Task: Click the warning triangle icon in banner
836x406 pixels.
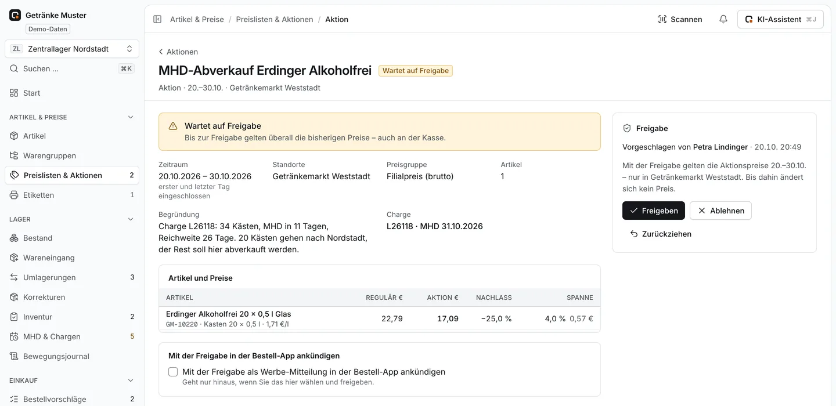Action: 173,126
